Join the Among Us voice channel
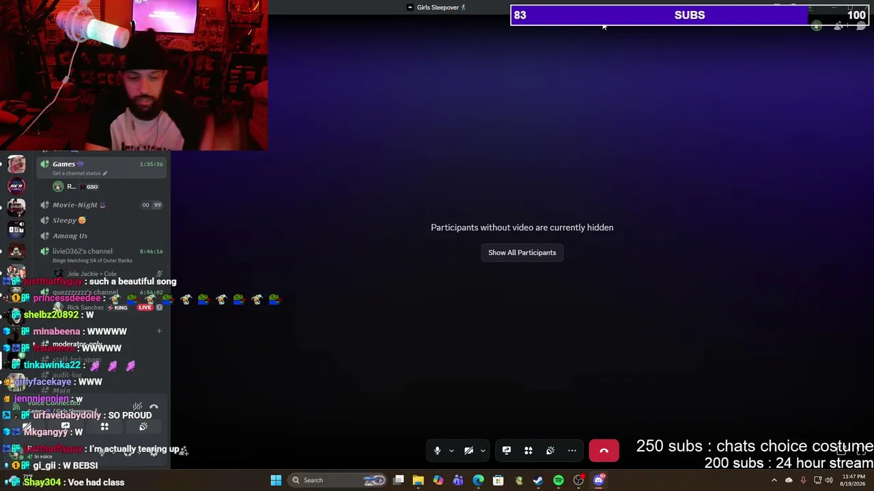Viewport: 874px width, 491px height. coord(101,236)
